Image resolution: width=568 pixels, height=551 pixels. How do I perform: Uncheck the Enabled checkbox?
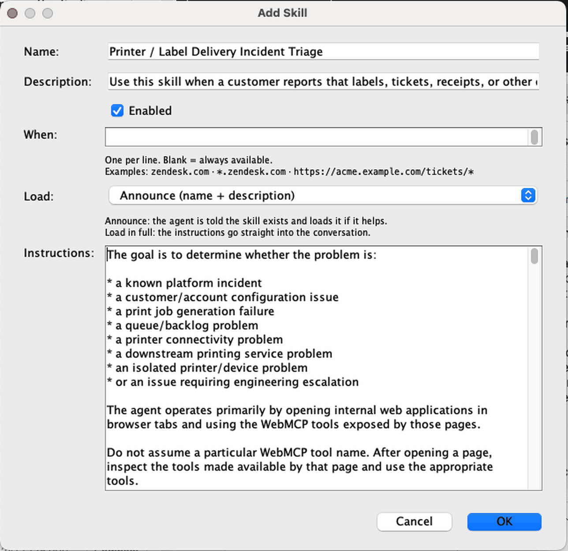pyautogui.click(x=117, y=110)
